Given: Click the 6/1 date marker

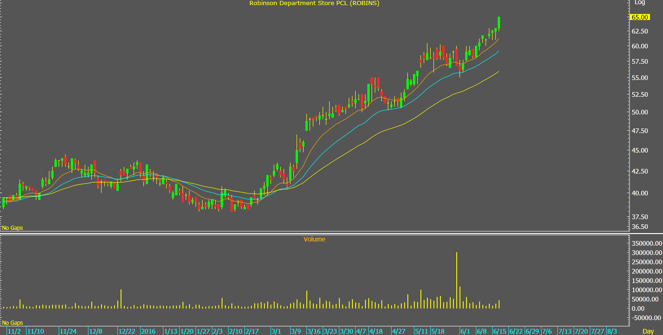Looking at the screenshot, I should pos(465,331).
